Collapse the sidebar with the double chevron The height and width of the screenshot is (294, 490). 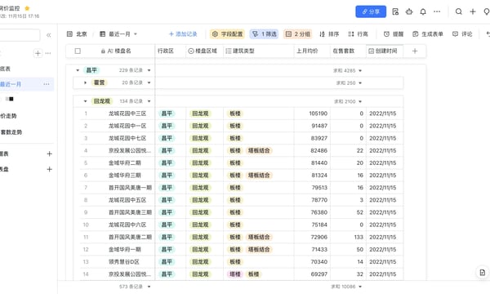48,35
